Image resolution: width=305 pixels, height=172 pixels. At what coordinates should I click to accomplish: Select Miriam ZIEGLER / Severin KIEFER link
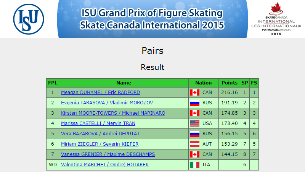[x=100, y=144]
